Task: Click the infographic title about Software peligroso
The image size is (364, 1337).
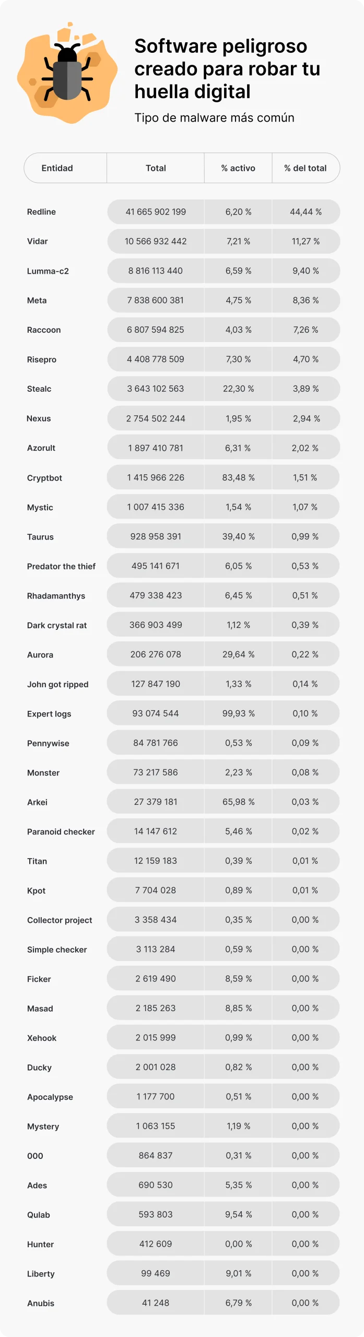Action: pyautogui.click(x=227, y=69)
